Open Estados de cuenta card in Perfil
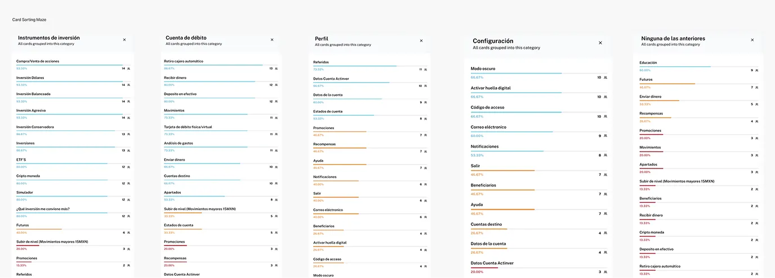Viewport: 775px width, 278px height. pyautogui.click(x=328, y=111)
